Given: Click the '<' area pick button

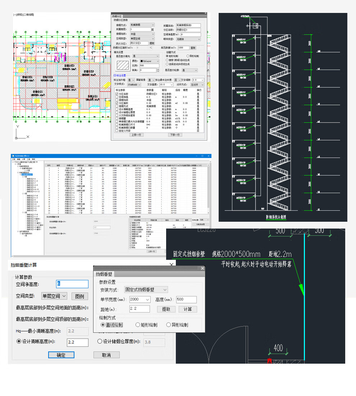Looking at the screenshot, I should 151,47.
